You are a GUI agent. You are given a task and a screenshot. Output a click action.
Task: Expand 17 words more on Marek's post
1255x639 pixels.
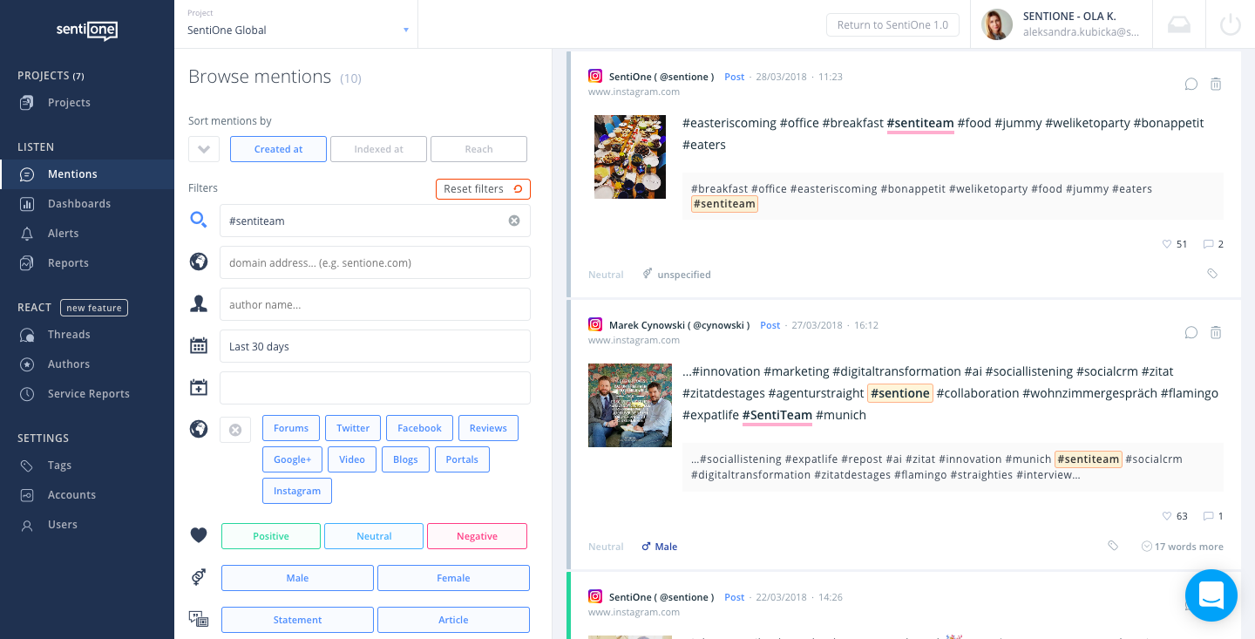point(1182,547)
